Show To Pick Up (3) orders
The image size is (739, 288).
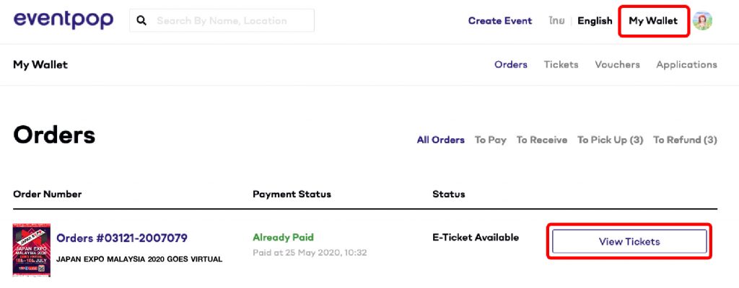click(611, 140)
